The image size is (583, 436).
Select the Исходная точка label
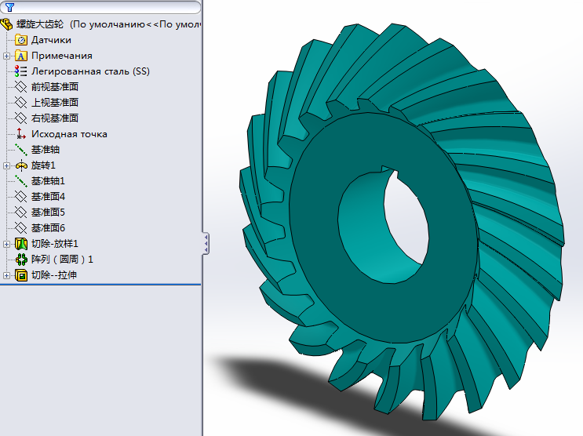coord(69,134)
